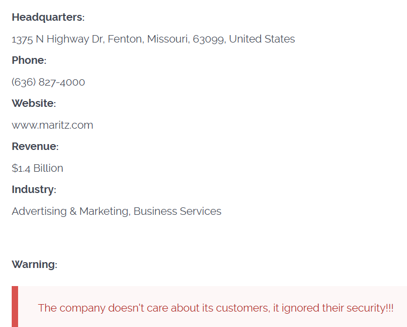Click the Business Services industry text

[177, 211]
